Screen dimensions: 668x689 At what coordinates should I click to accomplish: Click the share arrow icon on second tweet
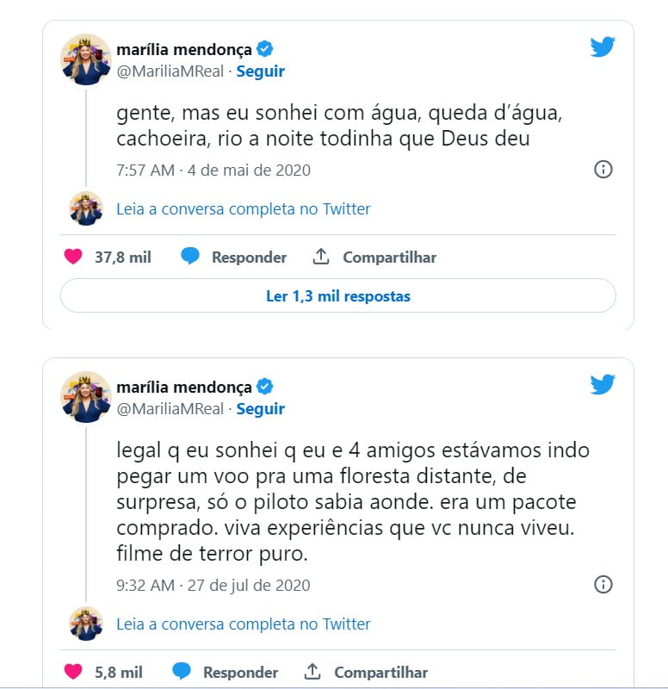[x=312, y=671]
